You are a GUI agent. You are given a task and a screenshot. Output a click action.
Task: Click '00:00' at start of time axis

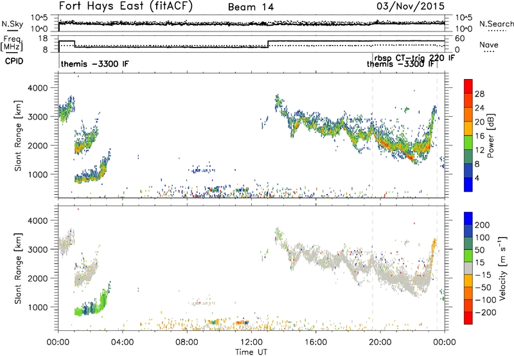(58, 343)
